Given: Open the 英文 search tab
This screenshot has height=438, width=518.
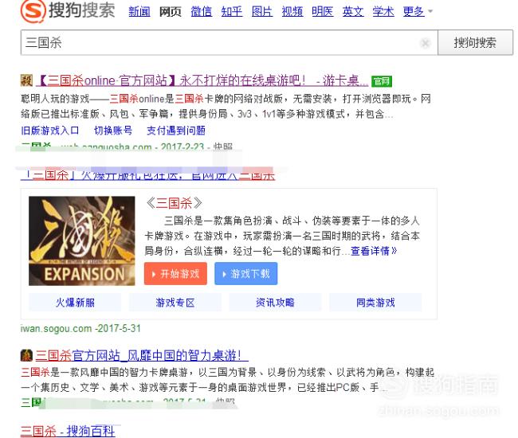Looking at the screenshot, I should (x=353, y=12).
